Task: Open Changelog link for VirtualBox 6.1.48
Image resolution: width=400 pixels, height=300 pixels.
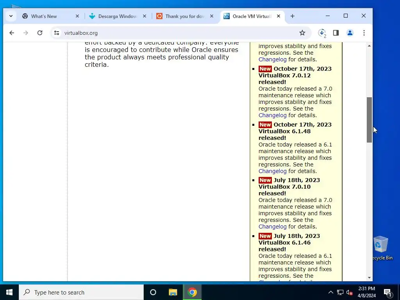Action: click(272, 171)
